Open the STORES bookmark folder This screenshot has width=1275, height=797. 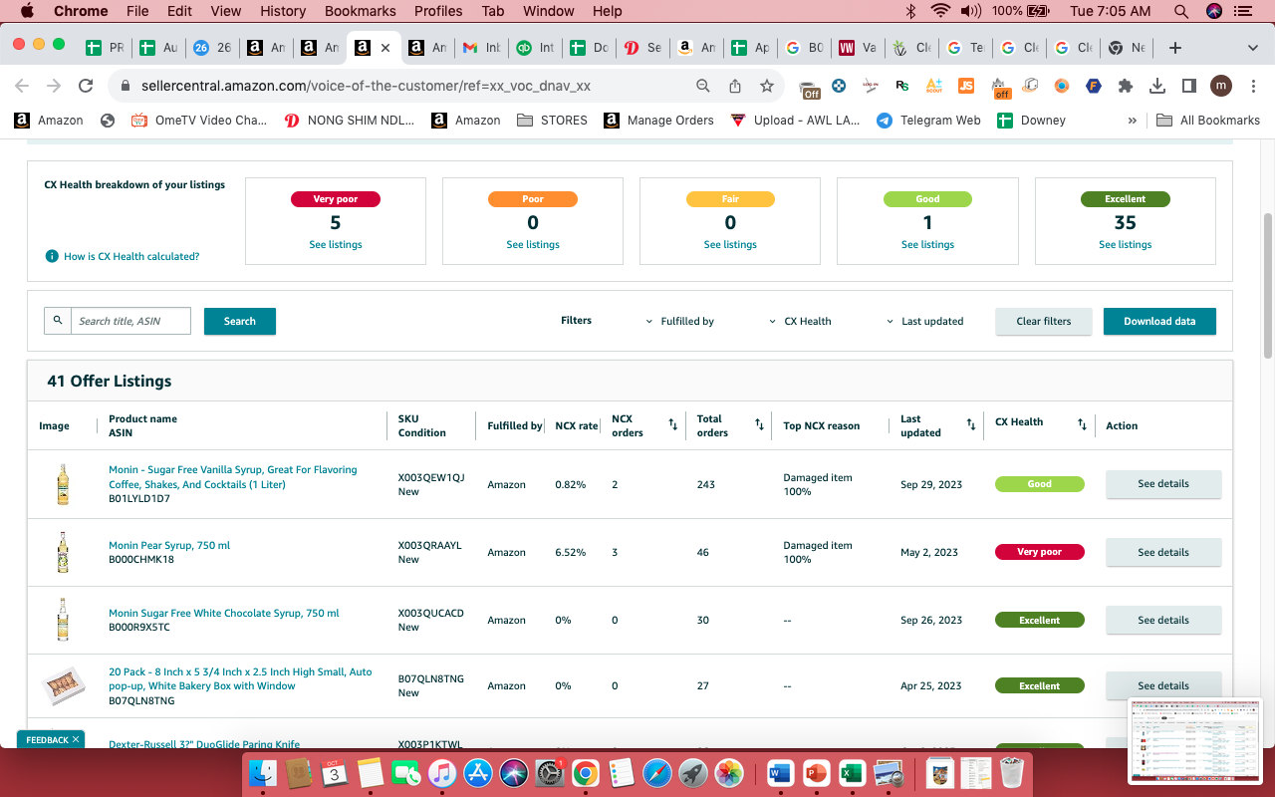tap(552, 121)
